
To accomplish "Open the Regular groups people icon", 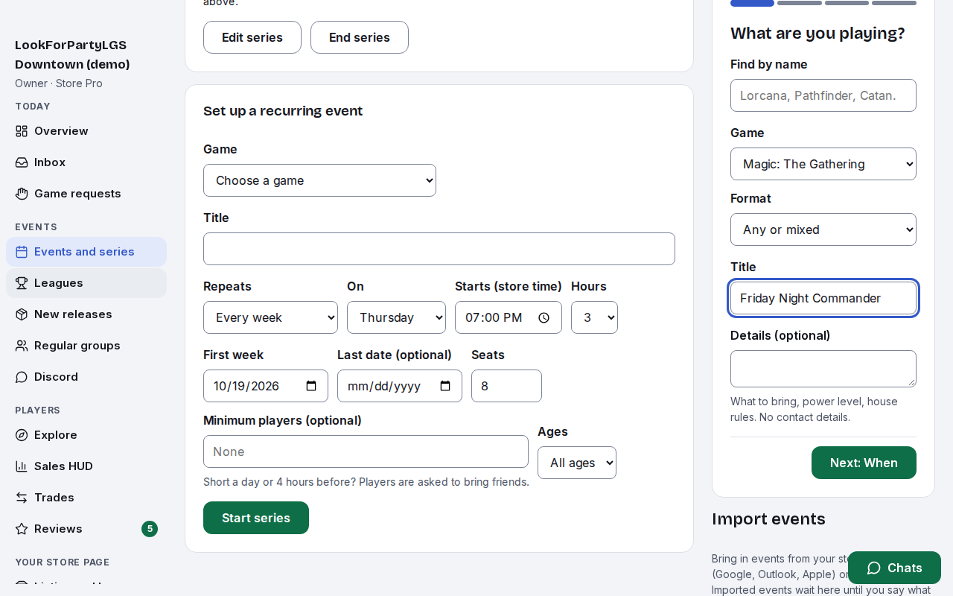I will pyautogui.click(x=22, y=346).
